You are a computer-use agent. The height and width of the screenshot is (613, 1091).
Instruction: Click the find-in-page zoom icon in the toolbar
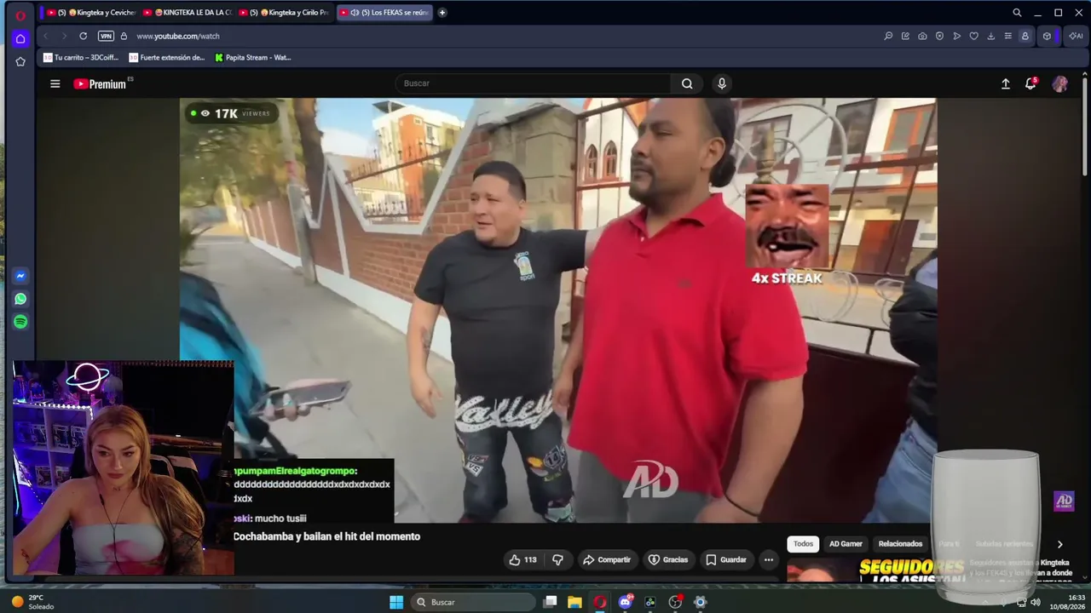[888, 36]
